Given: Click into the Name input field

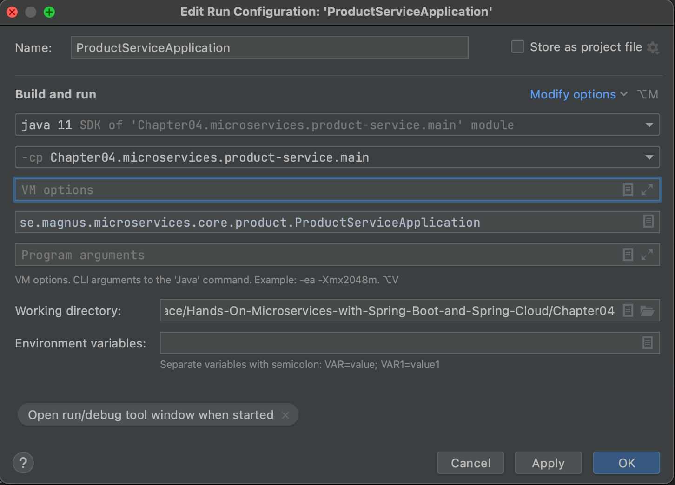Looking at the screenshot, I should (269, 47).
